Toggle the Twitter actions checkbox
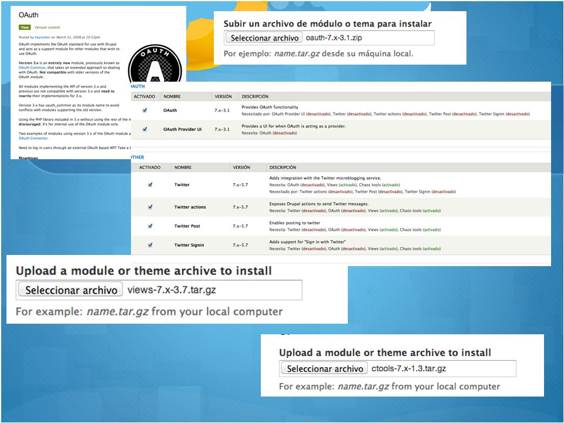 point(150,207)
